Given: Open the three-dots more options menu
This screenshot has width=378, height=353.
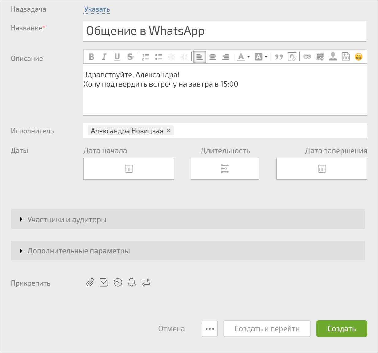Looking at the screenshot, I should click(210, 329).
